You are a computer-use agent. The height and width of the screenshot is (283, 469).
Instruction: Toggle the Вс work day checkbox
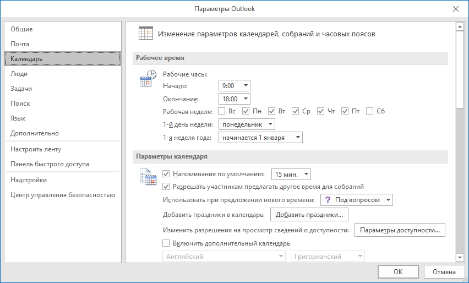pos(222,111)
